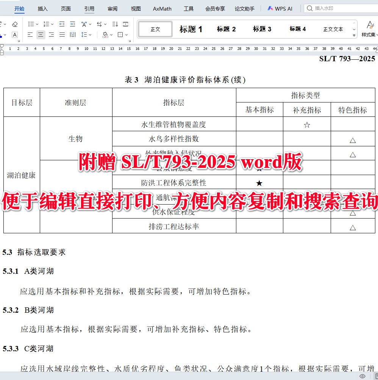Image resolution: width=378 pixels, height=380 pixels.
Task: Apply the 标题 1 style
Action: (191, 29)
